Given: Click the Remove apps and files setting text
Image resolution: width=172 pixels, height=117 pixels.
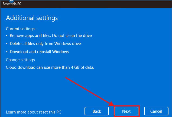Looking at the screenshot, I should tap(51, 35).
